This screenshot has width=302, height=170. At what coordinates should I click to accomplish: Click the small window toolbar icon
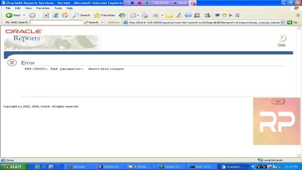[237, 15]
